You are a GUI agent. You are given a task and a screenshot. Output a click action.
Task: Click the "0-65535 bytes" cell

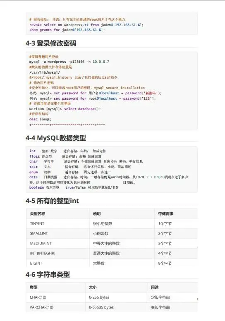[x=101, y=307]
